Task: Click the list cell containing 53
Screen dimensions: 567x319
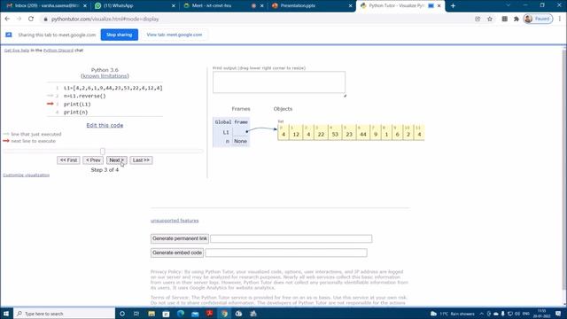Action: click(x=335, y=132)
